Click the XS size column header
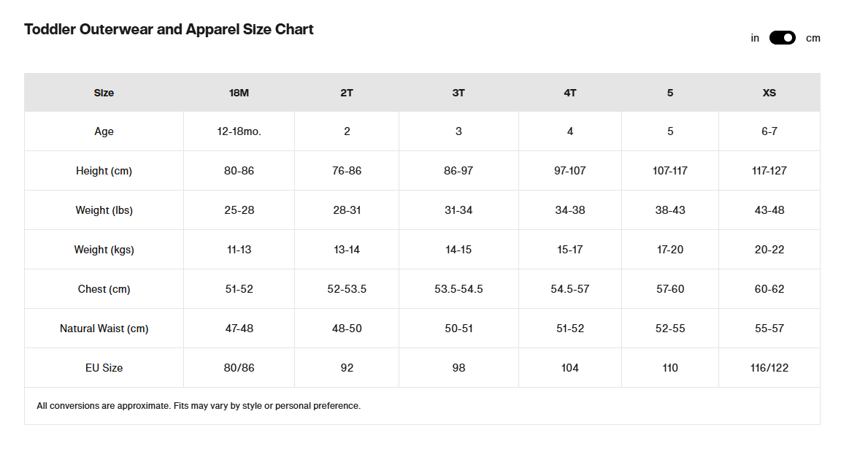 [769, 93]
